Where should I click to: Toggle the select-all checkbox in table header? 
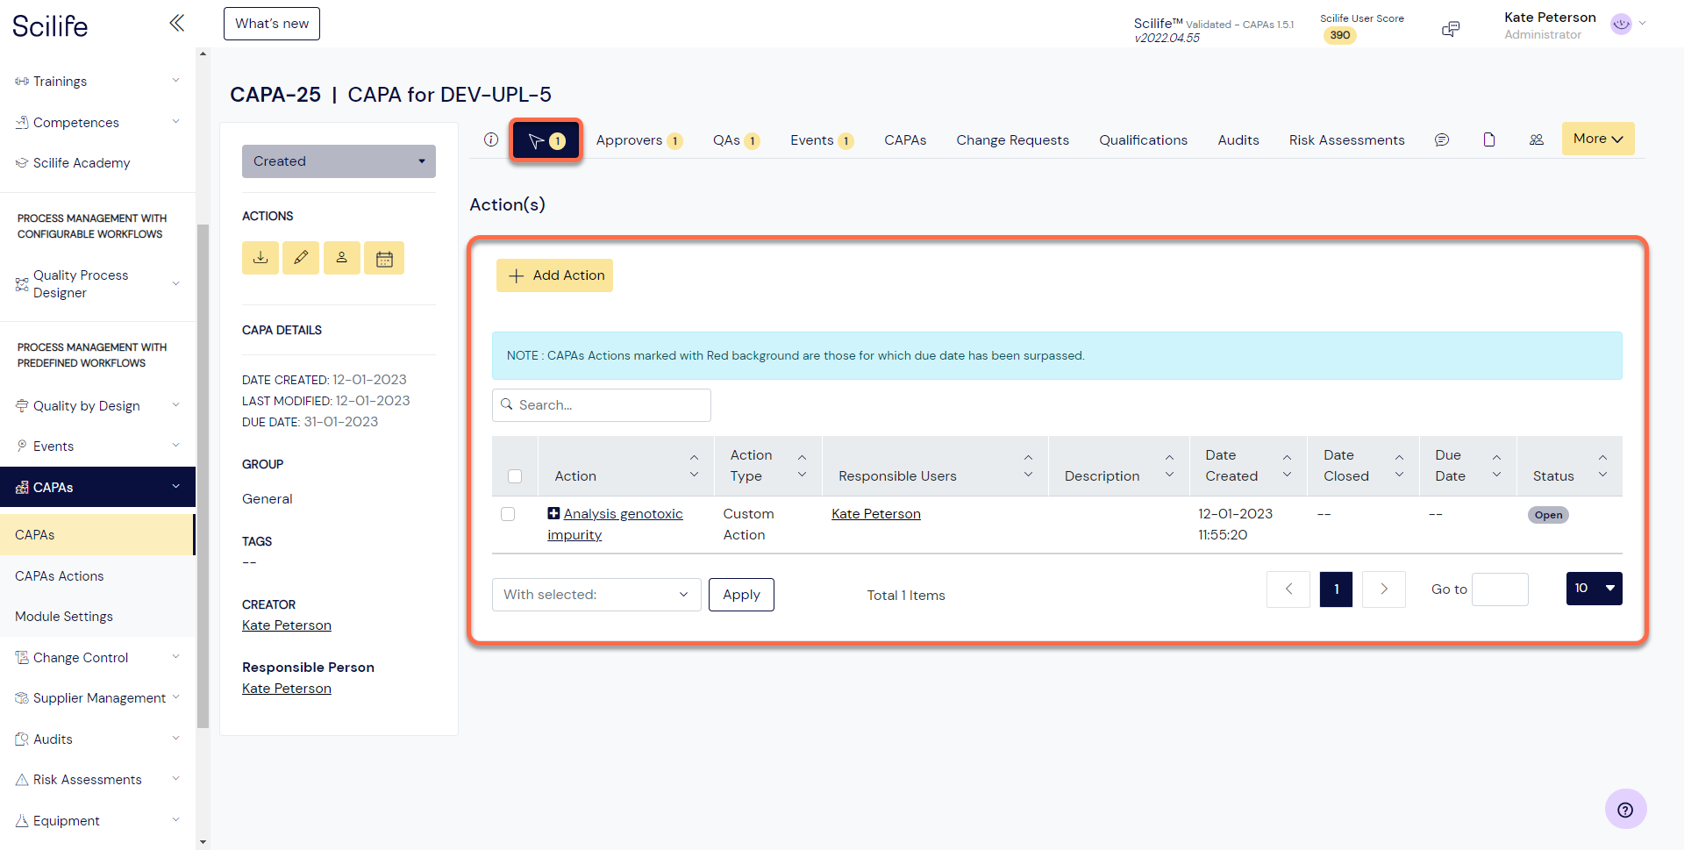coord(515,476)
